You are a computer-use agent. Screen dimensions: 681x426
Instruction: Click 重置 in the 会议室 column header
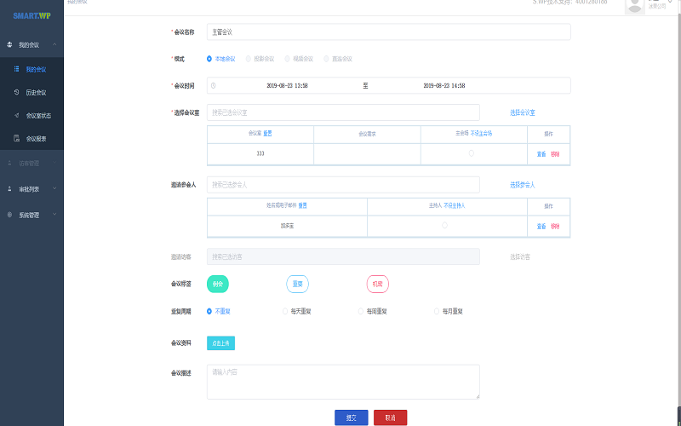(267, 134)
